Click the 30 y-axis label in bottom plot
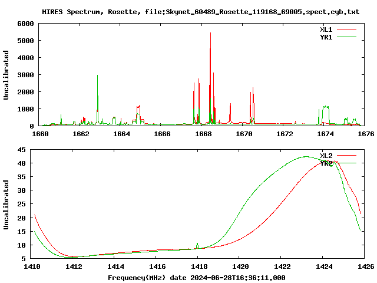377x283 pixels. click(21, 190)
